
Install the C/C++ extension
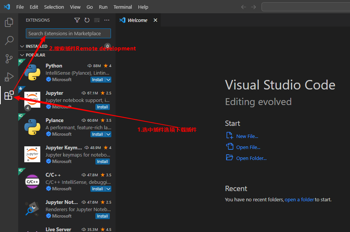coord(98,189)
